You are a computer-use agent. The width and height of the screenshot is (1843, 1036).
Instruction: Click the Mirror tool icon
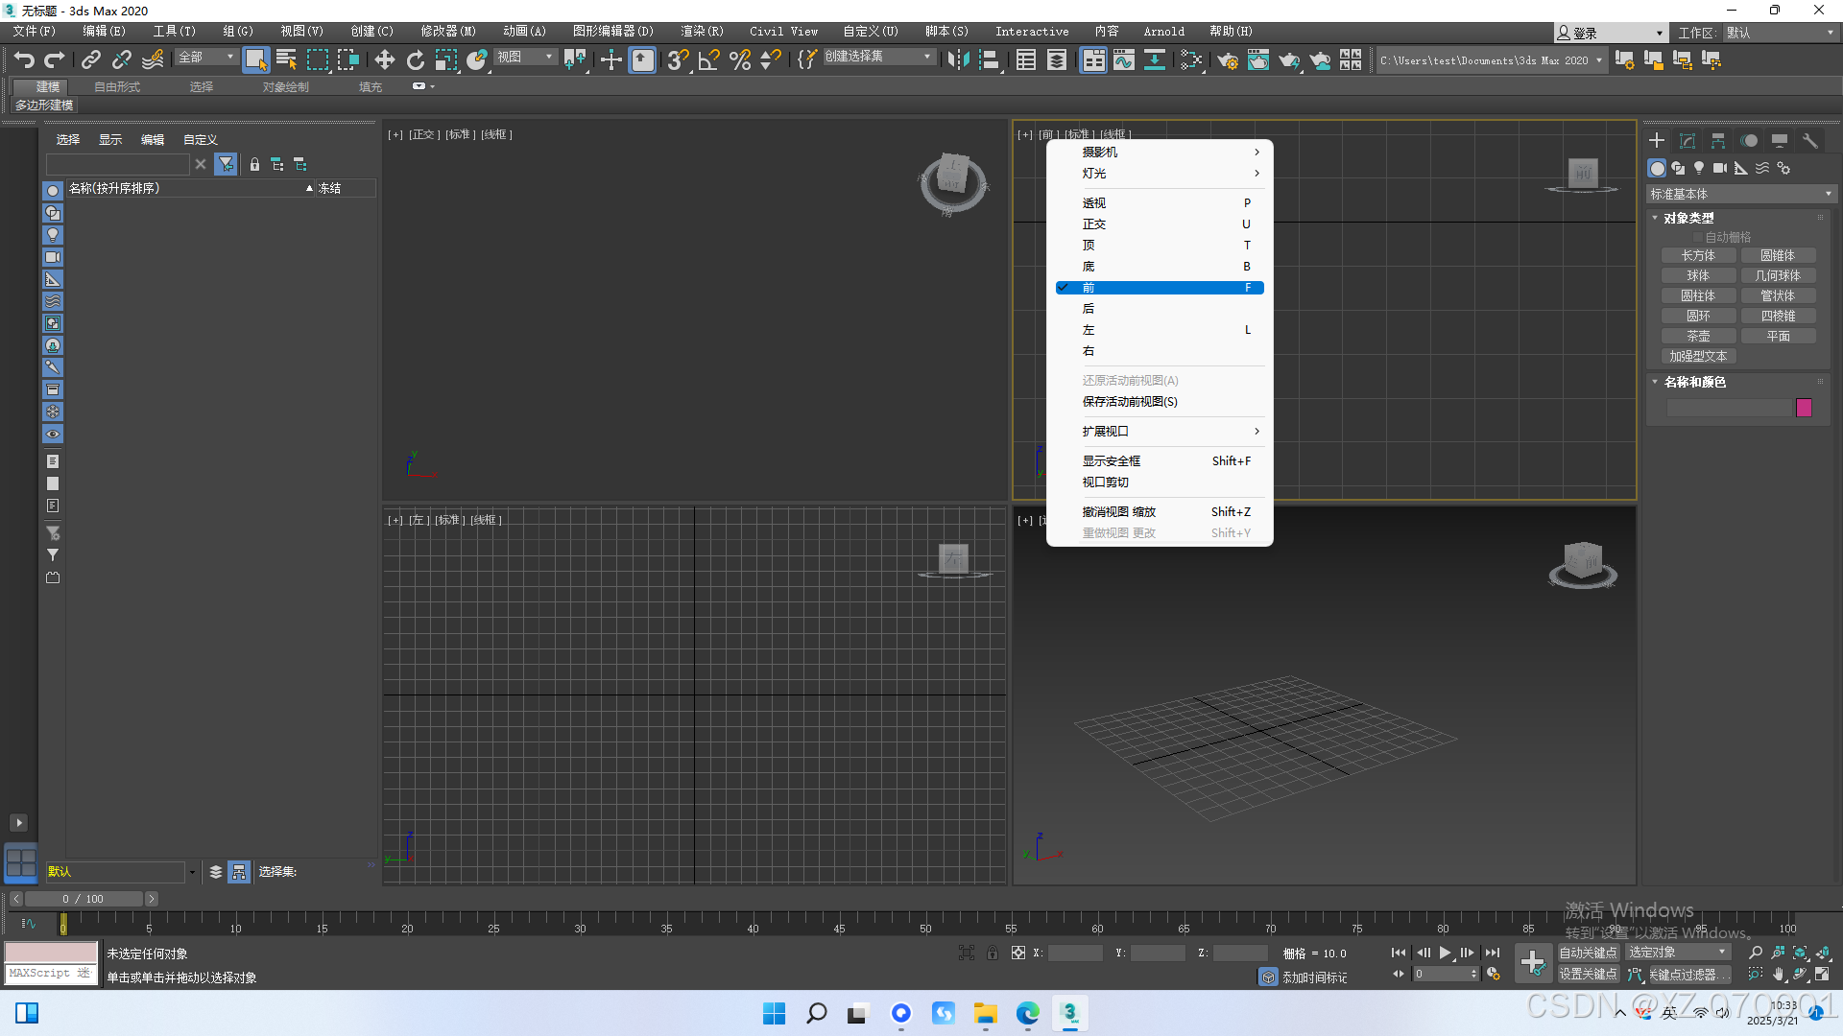point(957,59)
